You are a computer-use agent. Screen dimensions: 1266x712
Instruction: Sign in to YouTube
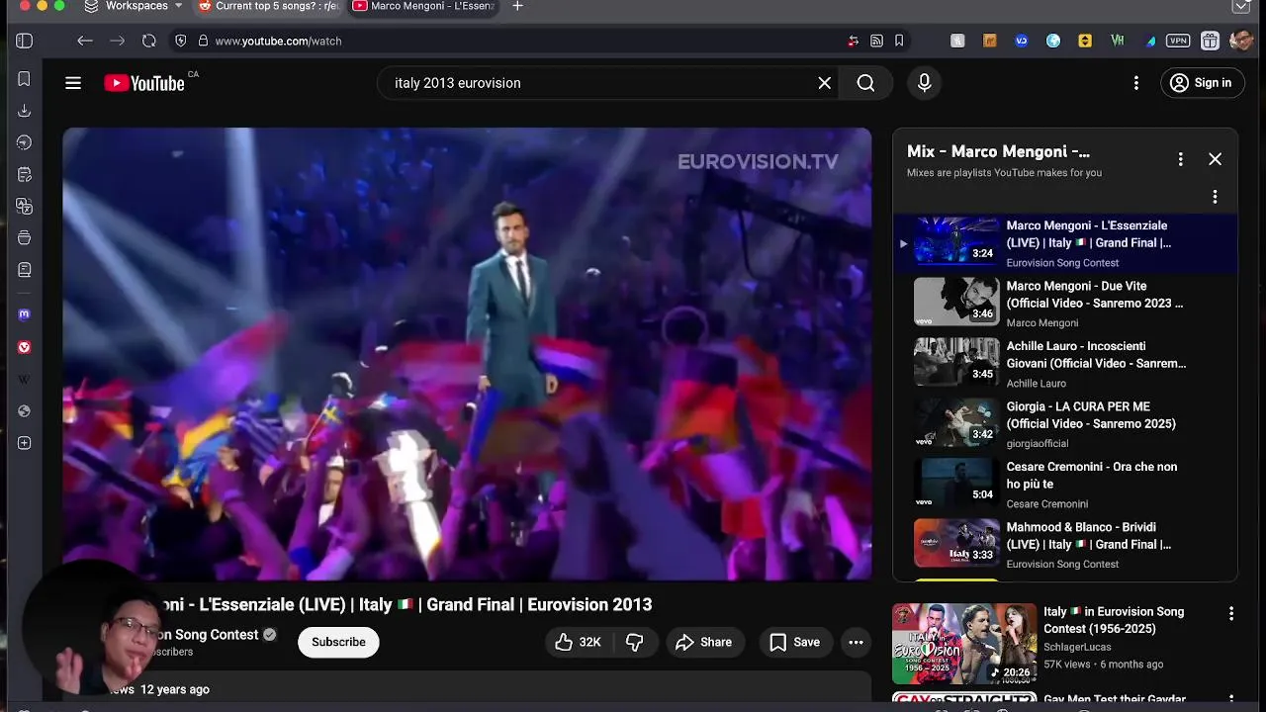[1201, 83]
